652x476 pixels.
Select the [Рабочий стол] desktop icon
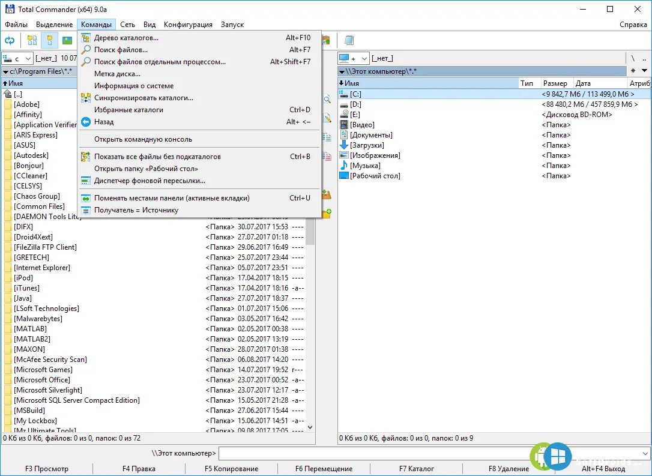344,176
